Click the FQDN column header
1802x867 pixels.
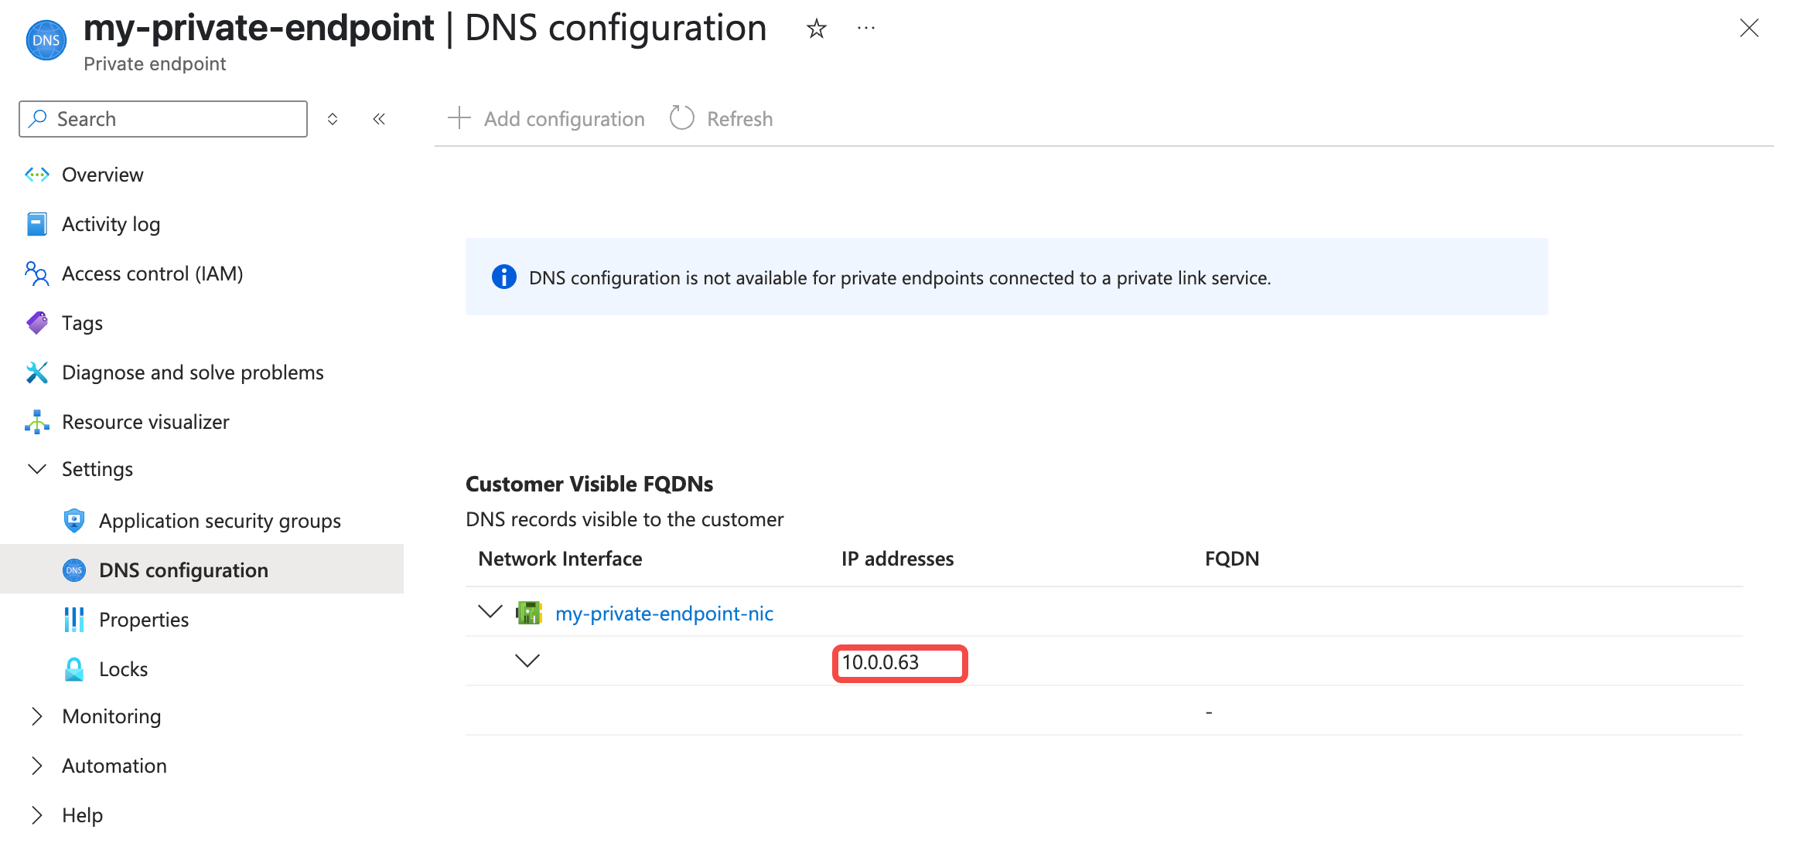(1232, 559)
